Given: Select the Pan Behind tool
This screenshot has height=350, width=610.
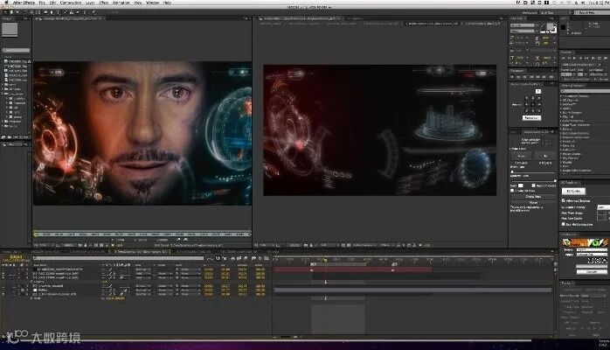Looking at the screenshot, I should tap(38, 12).
